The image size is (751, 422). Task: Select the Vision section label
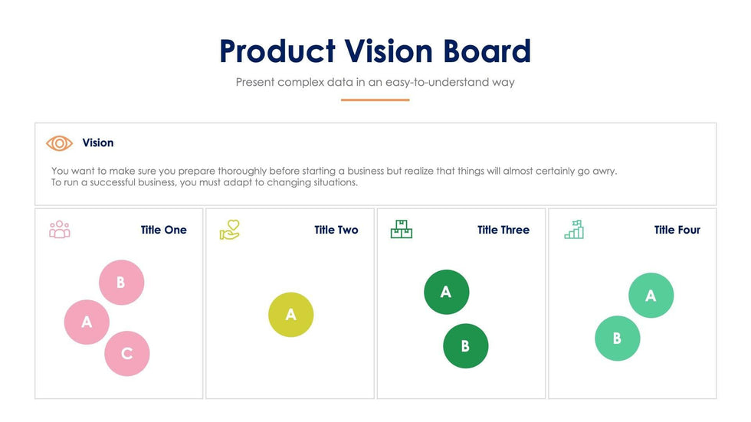click(98, 143)
